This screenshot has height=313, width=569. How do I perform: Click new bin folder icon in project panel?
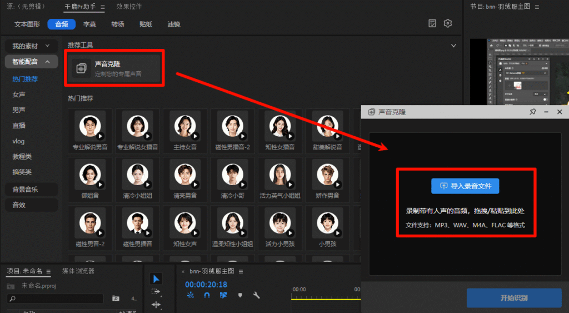pos(116,299)
